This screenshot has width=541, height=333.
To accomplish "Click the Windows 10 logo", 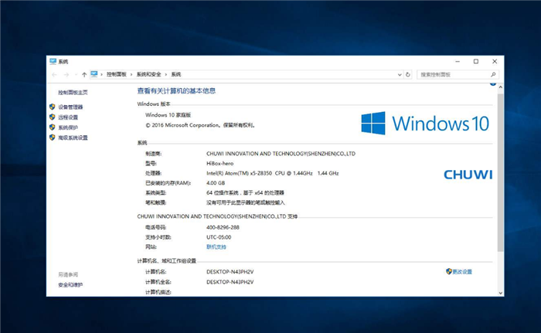I will pyautogui.click(x=425, y=123).
